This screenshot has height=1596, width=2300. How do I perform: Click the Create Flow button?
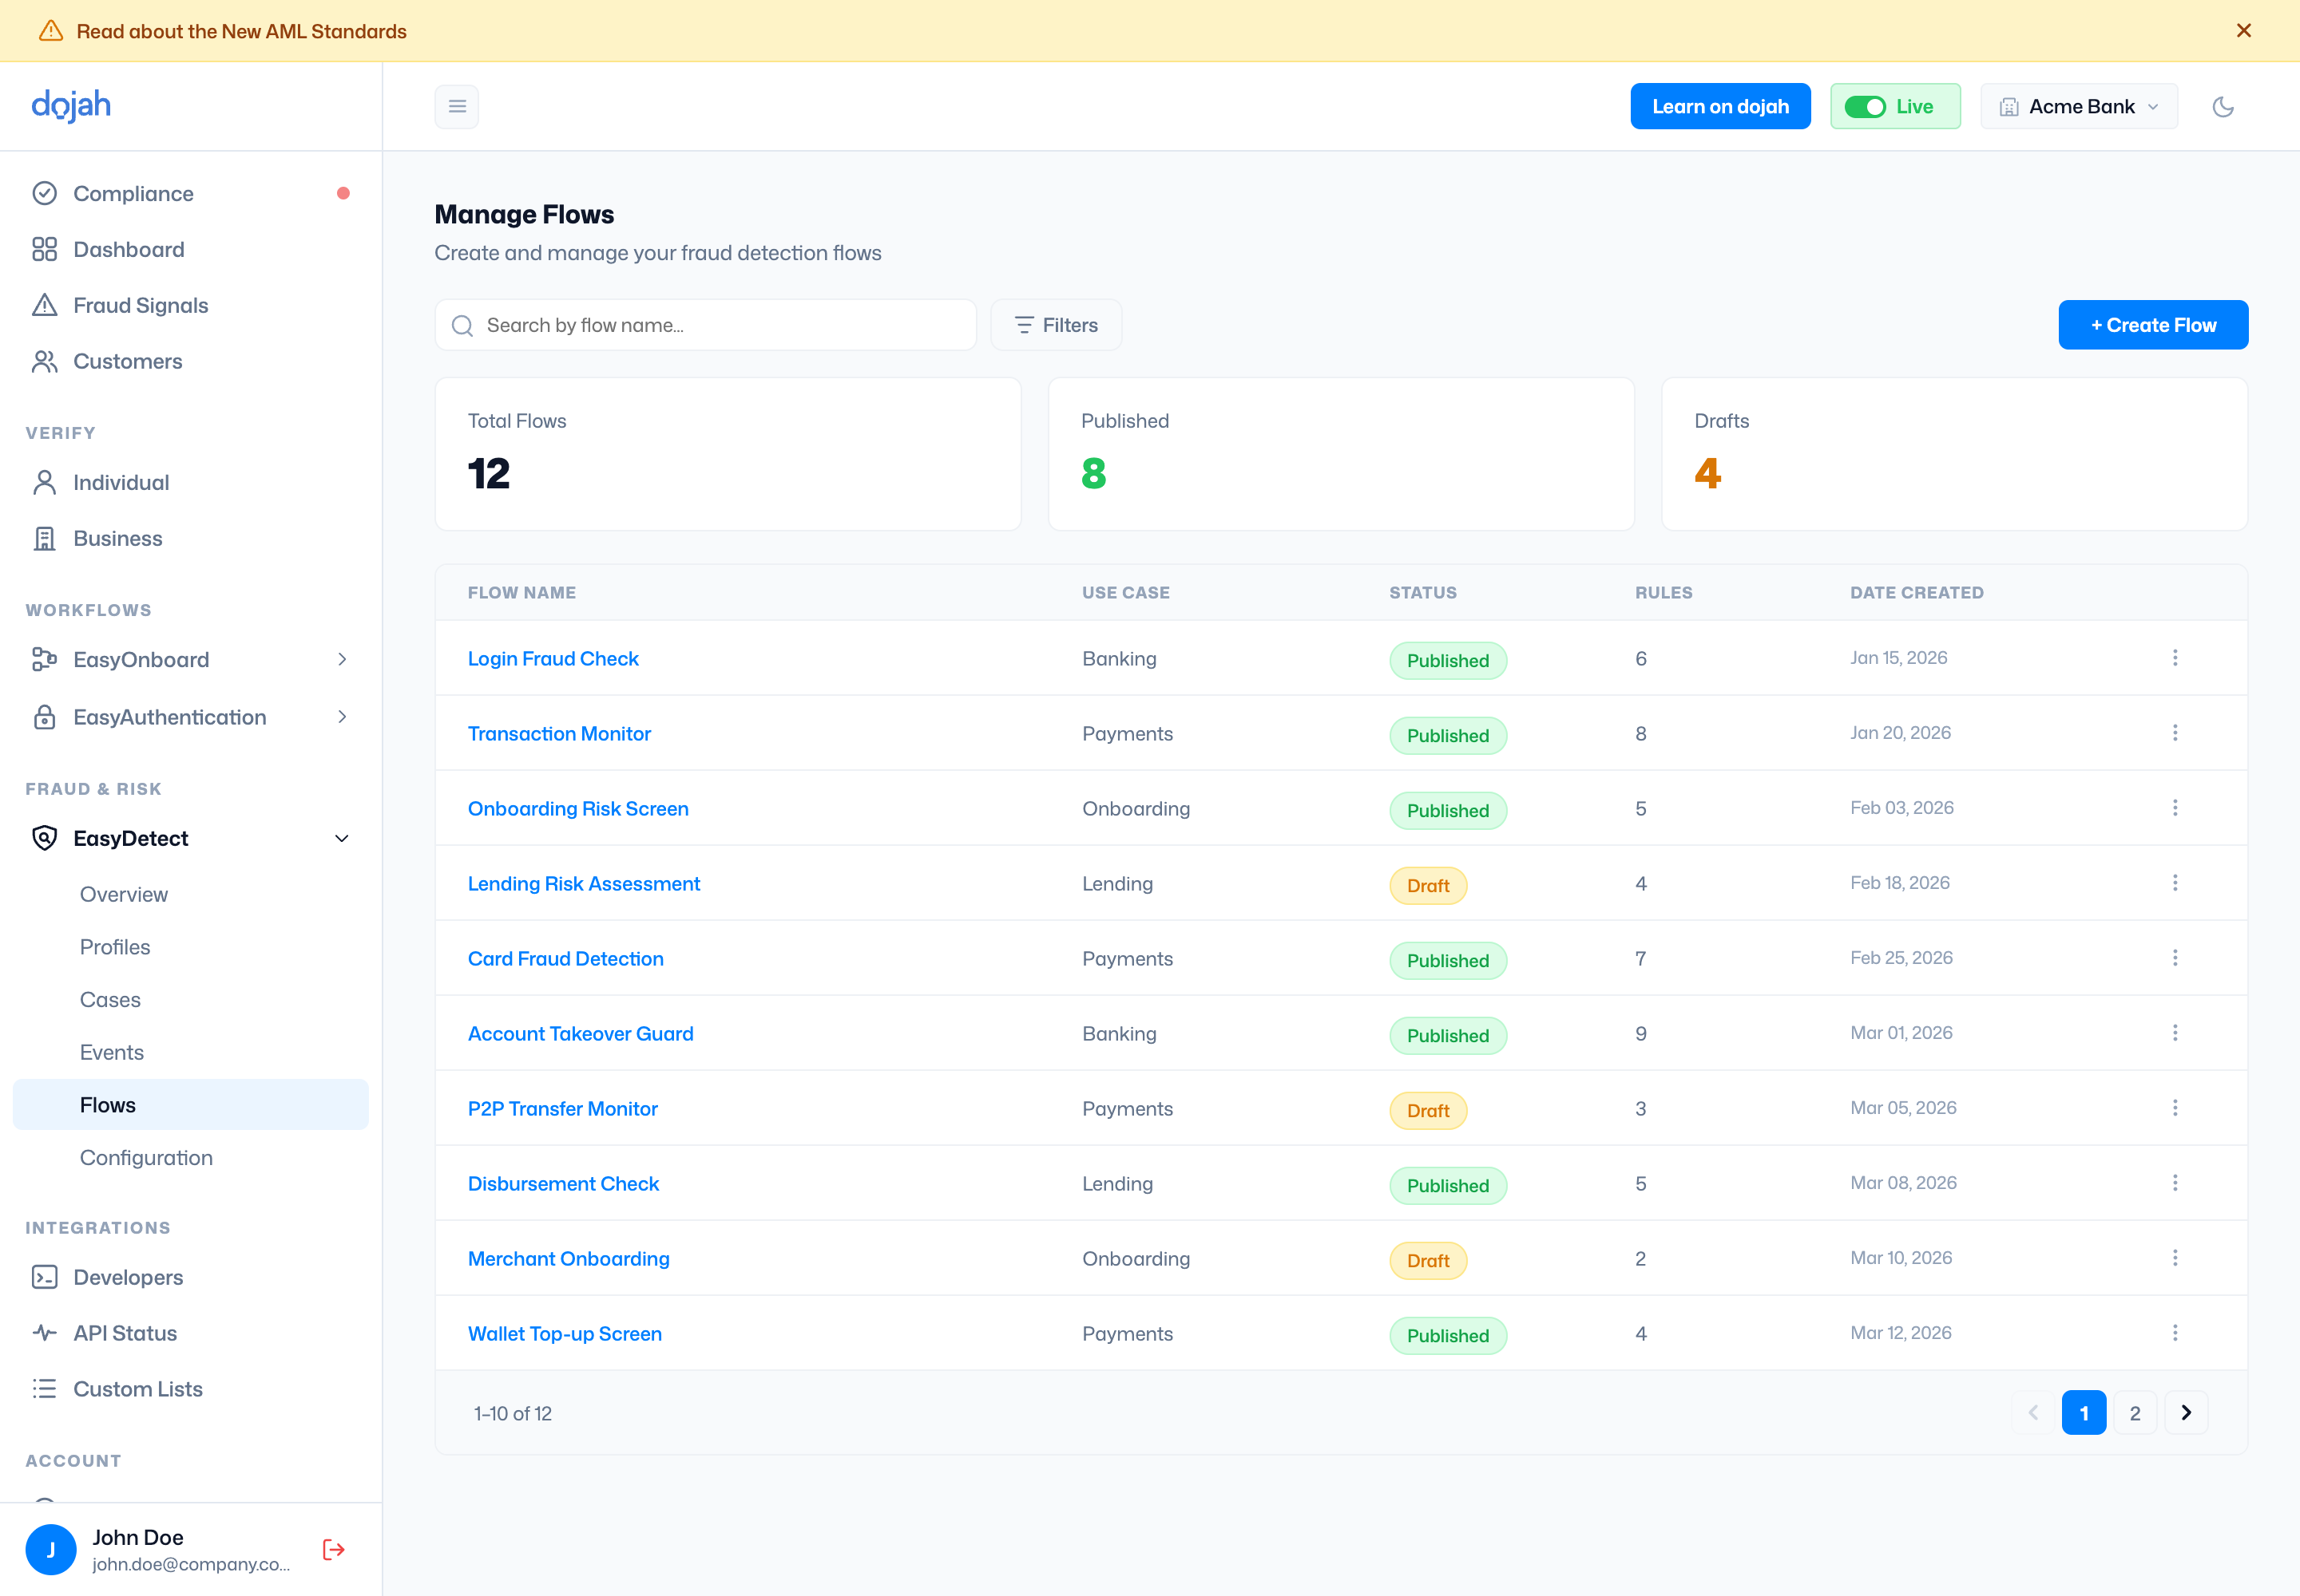[2153, 325]
